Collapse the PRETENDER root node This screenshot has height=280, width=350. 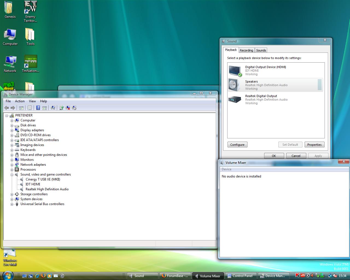tap(7, 116)
